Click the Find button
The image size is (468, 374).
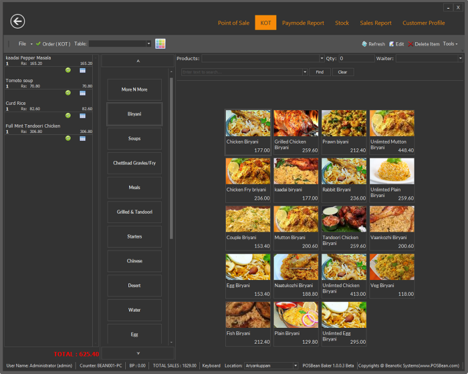coord(320,72)
